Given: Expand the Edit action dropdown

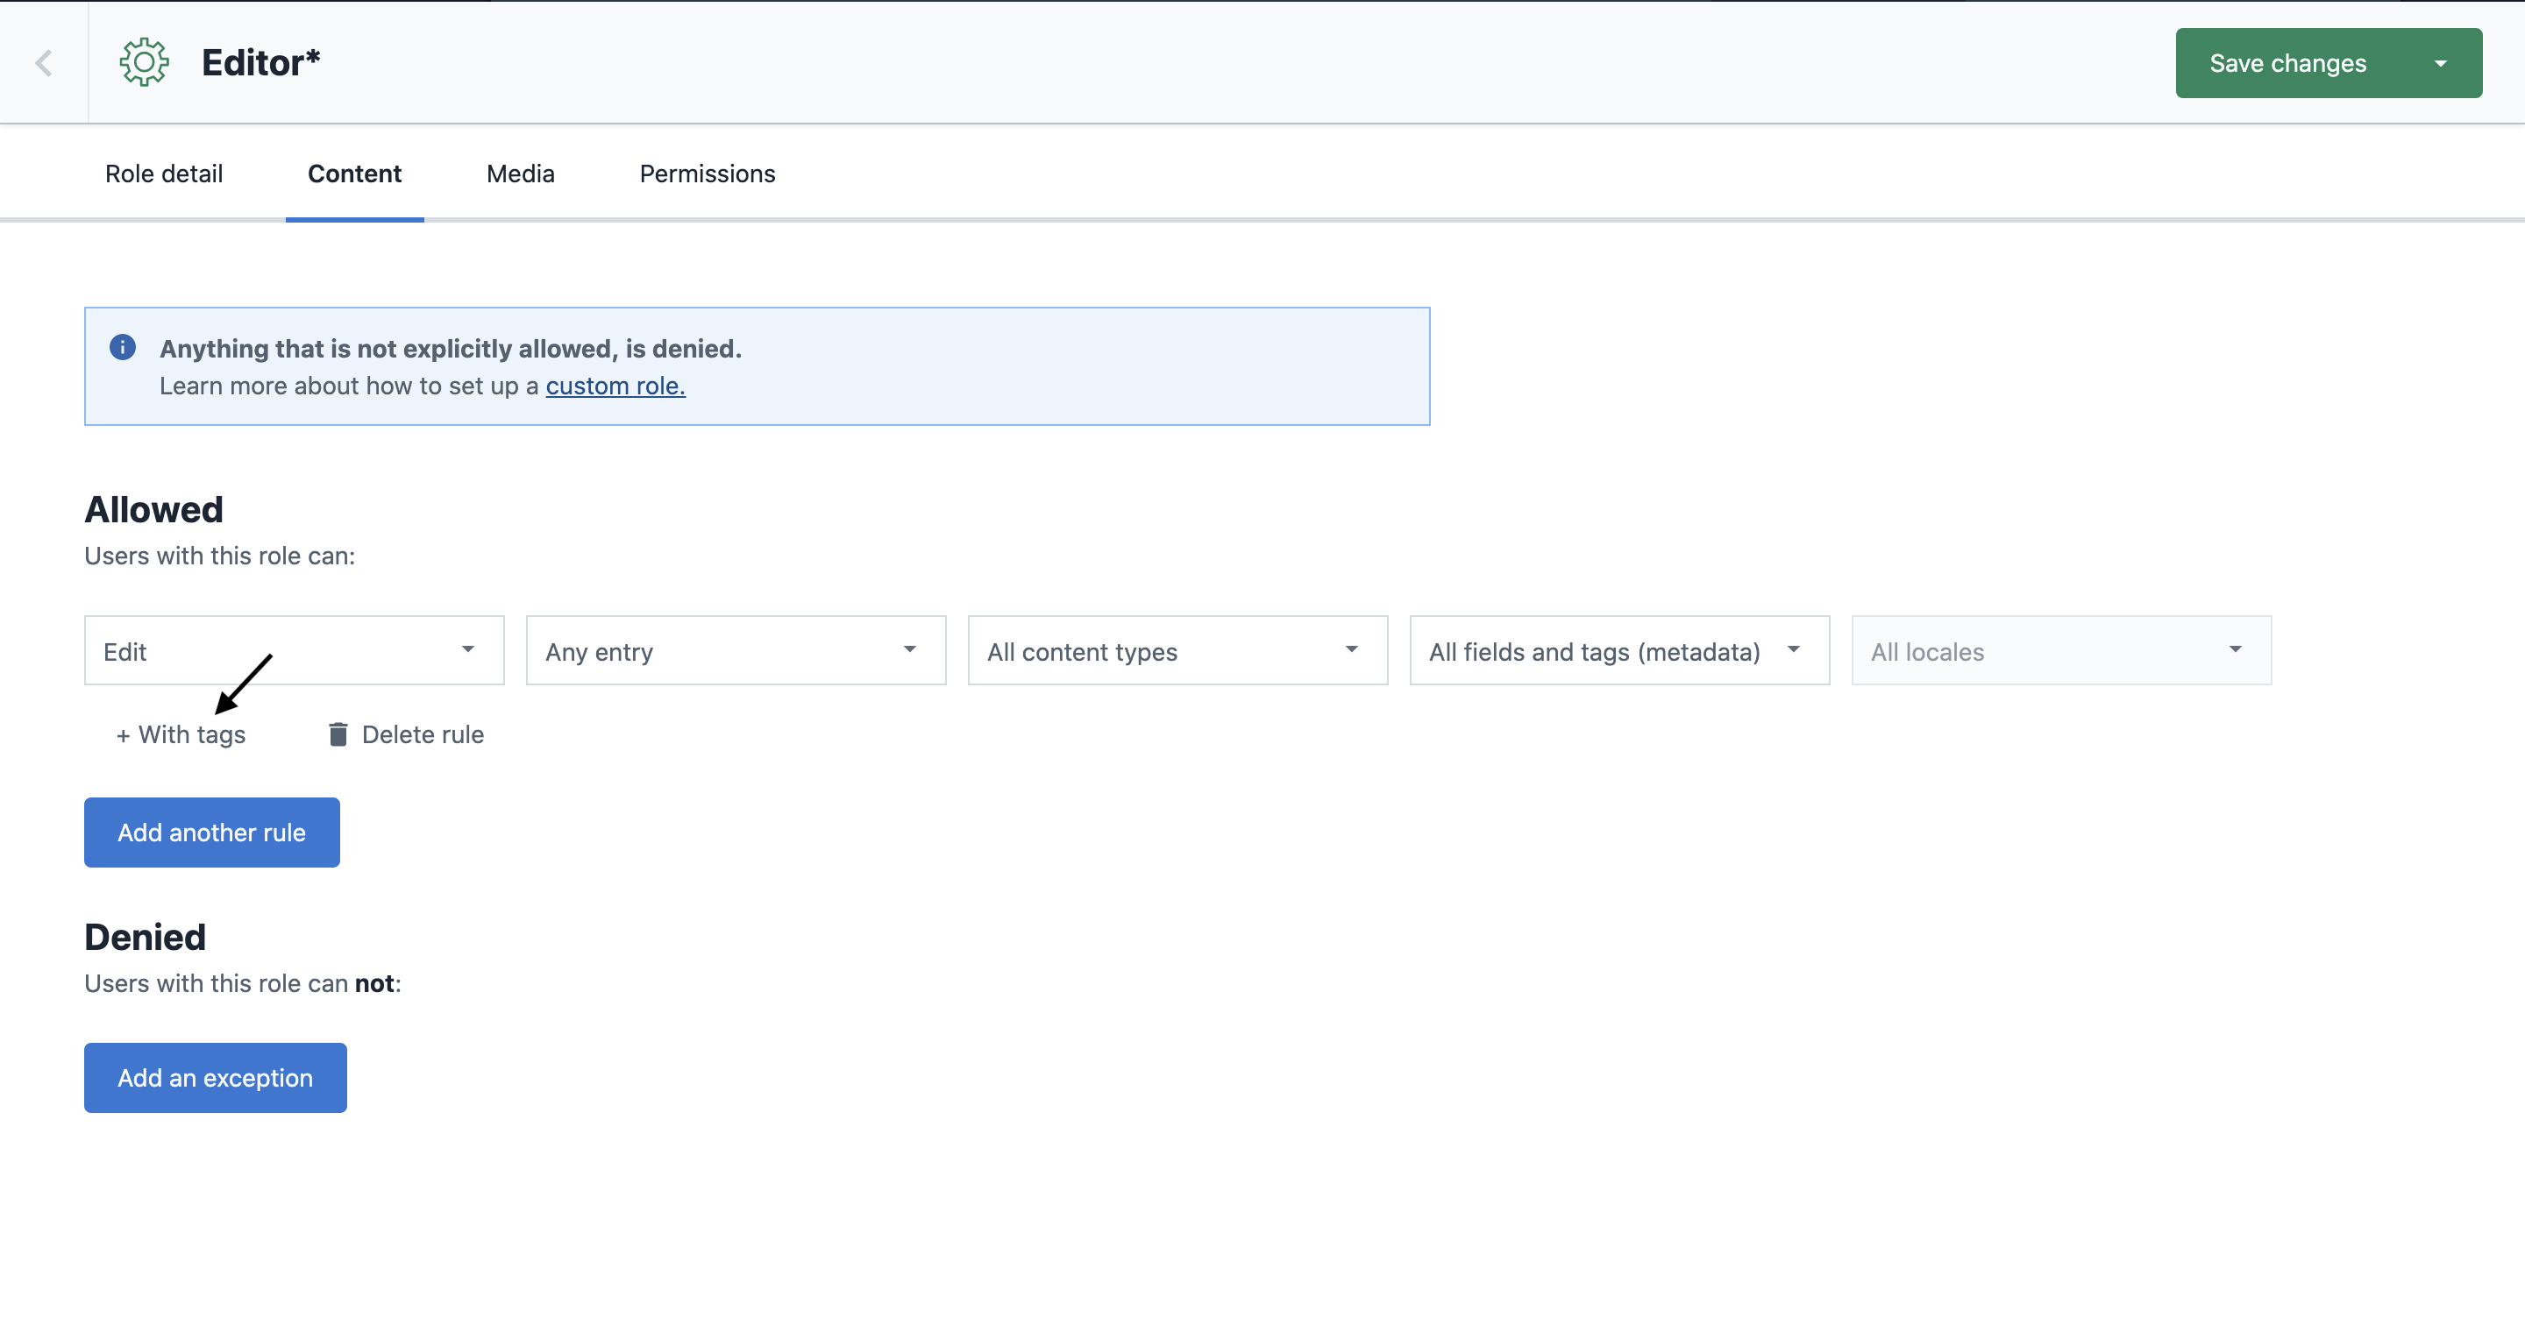Looking at the screenshot, I should click(294, 650).
